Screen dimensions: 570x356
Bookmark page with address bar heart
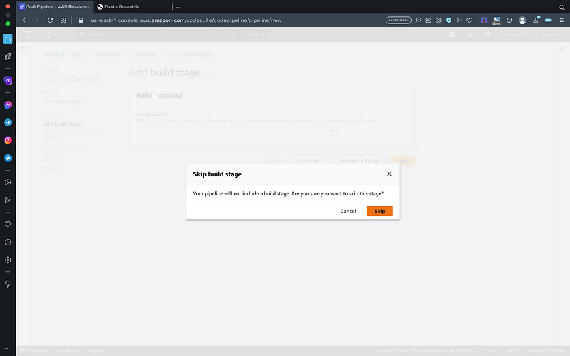469,20
